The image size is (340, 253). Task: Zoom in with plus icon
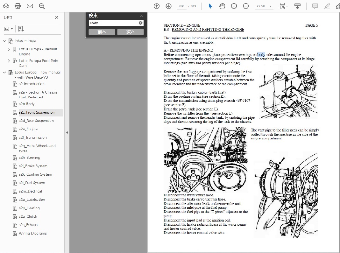(246, 6)
